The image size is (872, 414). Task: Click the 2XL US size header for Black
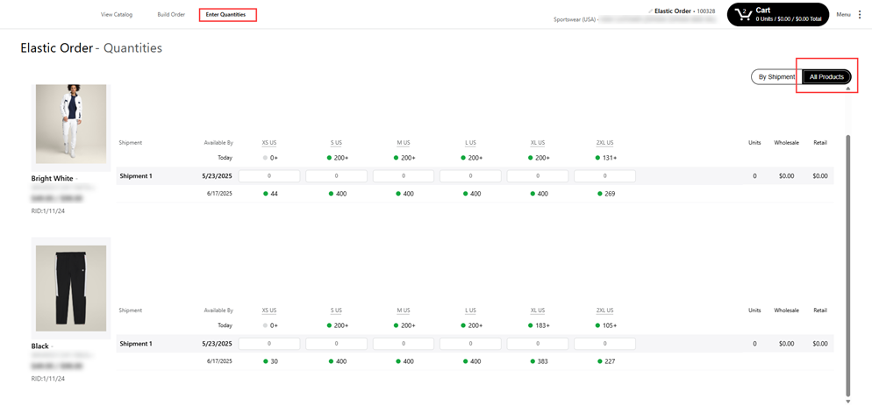click(x=604, y=310)
